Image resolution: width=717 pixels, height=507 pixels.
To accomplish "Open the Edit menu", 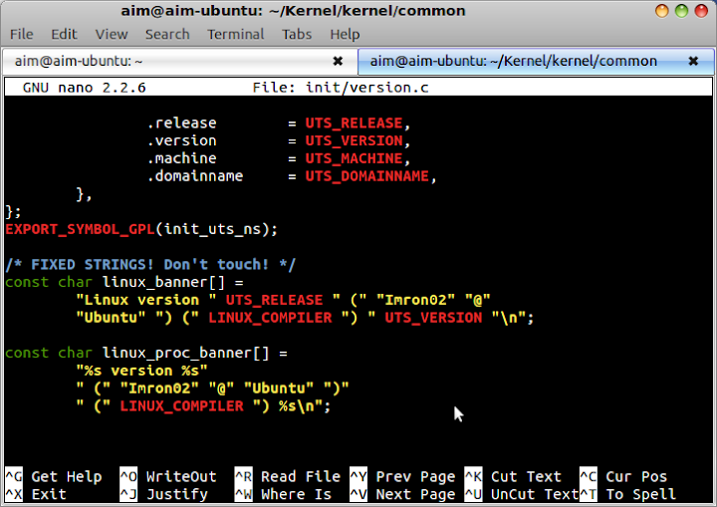I will [64, 34].
